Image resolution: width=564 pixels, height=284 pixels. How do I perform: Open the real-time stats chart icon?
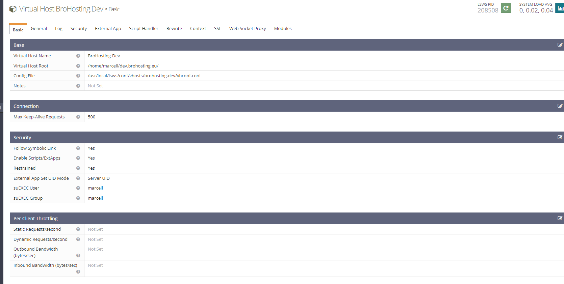(560, 8)
